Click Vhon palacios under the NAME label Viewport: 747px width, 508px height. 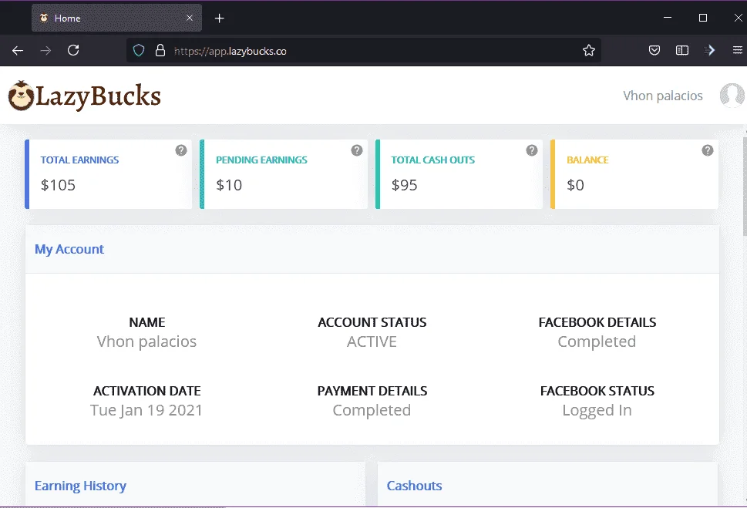point(146,341)
